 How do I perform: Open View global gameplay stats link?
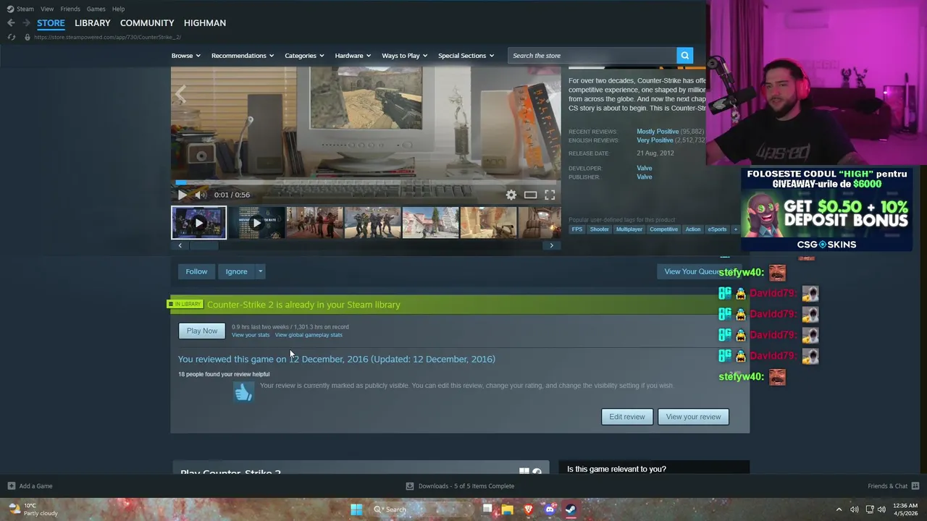[309, 335]
